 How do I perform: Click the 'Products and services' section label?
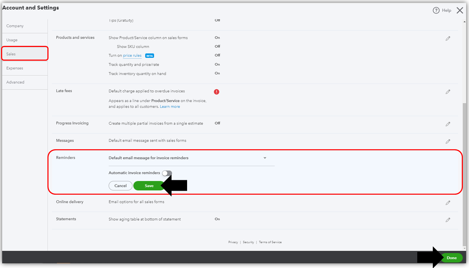tap(75, 38)
